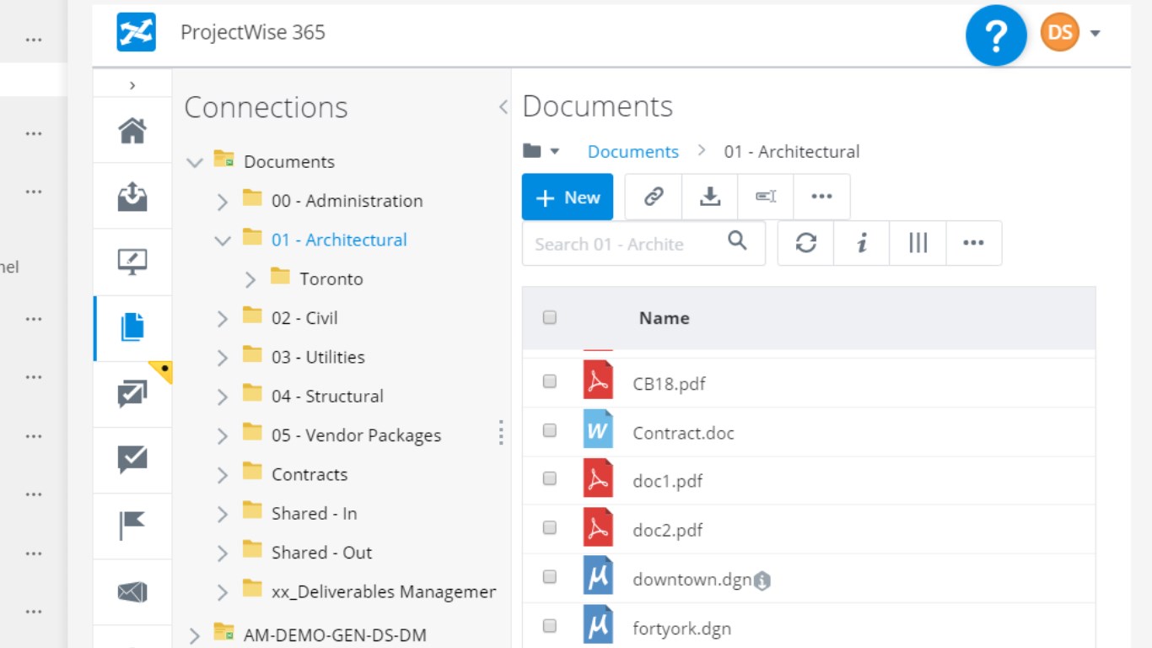Click the copy link toolbar icon
Screen dimensions: 1152x648
click(654, 197)
